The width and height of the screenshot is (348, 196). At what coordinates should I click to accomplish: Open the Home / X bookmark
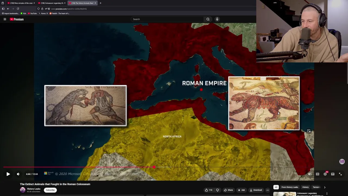(x=43, y=13)
